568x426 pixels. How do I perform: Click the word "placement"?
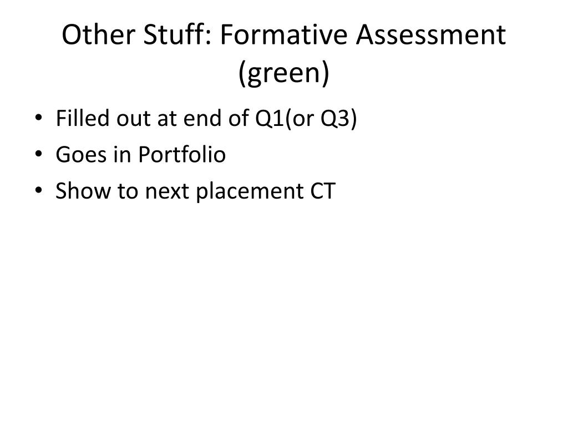click(250, 191)
